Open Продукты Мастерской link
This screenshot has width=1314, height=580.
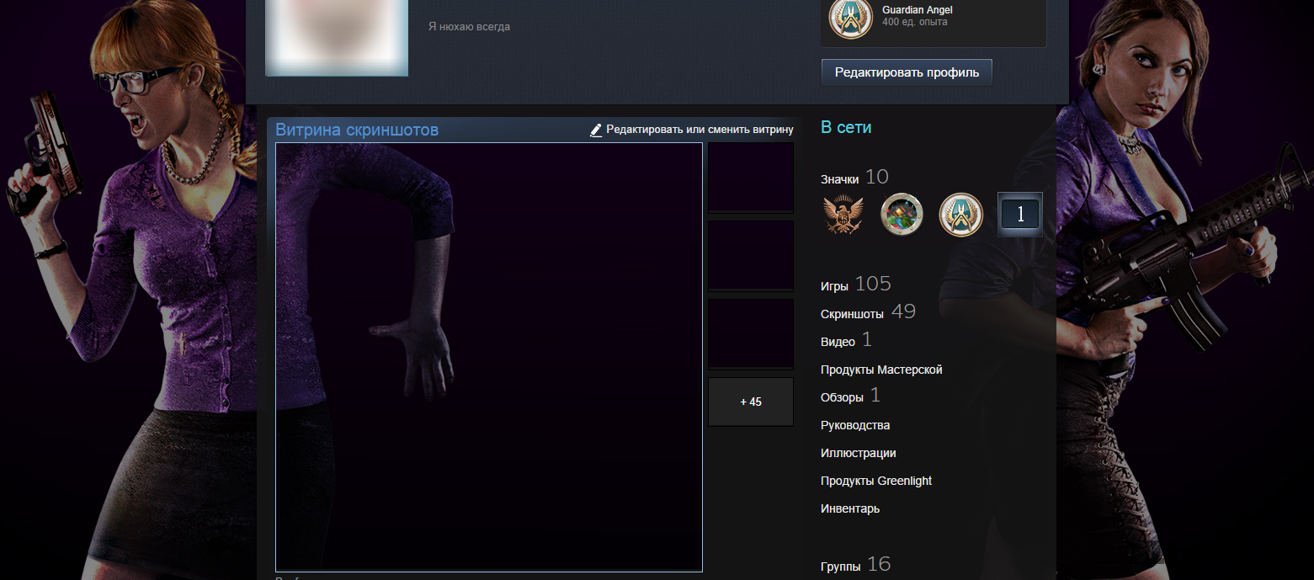click(x=881, y=370)
